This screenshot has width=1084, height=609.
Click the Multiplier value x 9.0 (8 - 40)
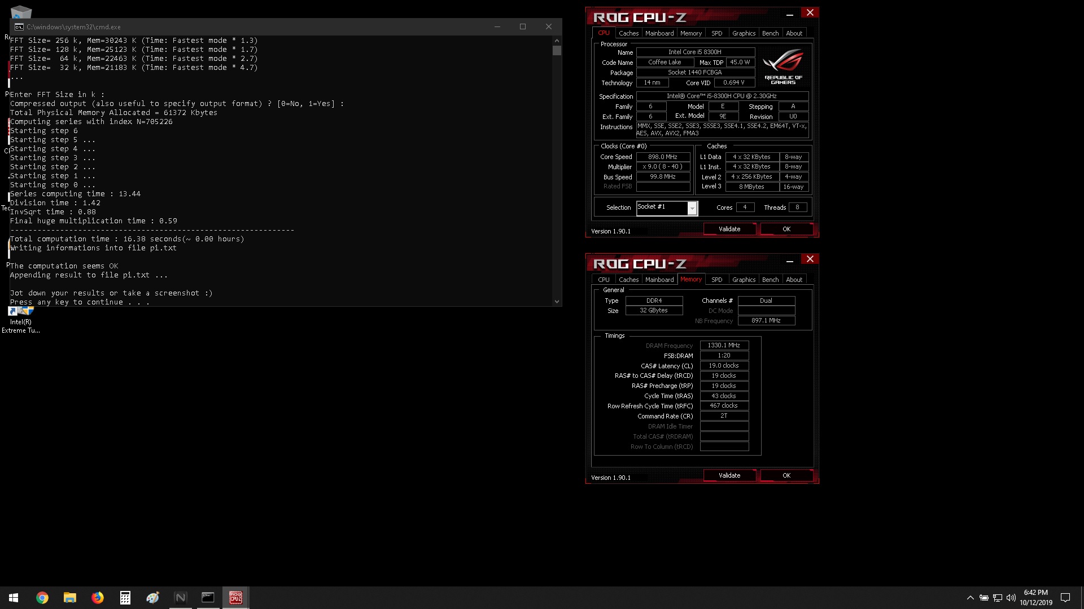coord(663,167)
